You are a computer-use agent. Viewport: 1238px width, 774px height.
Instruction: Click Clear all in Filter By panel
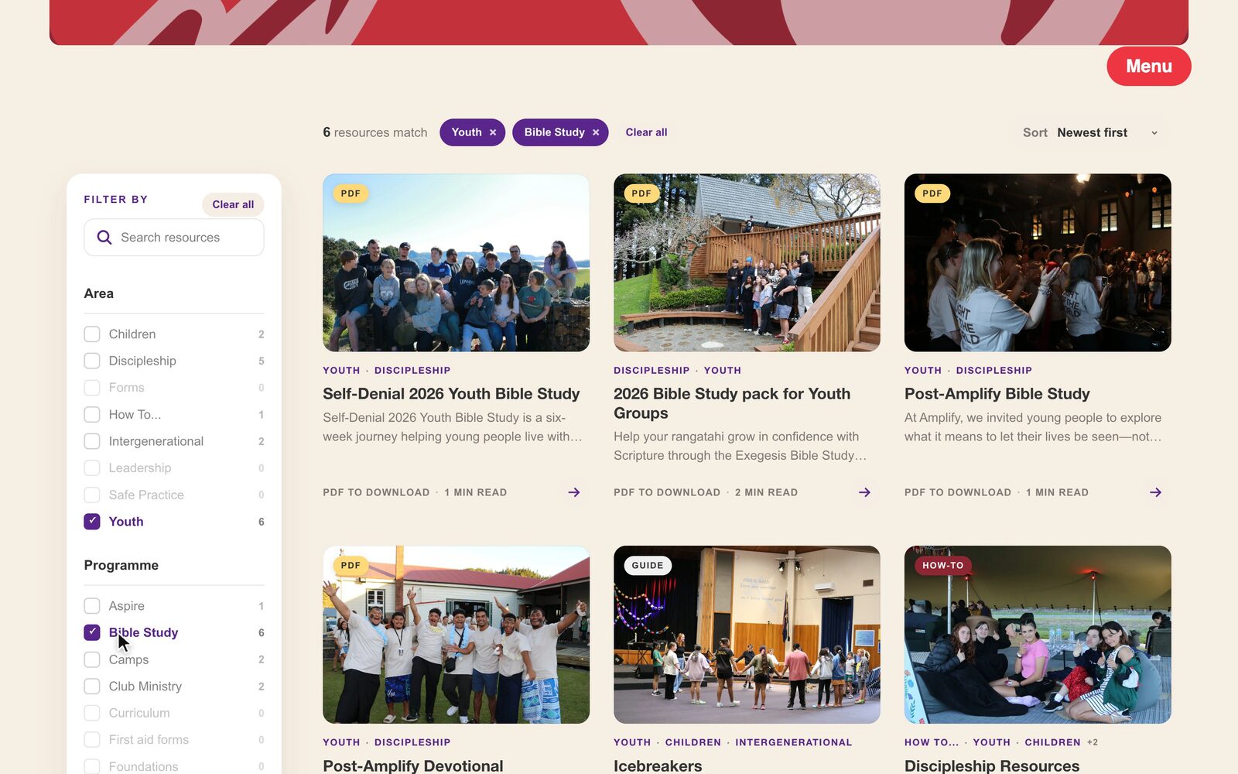(233, 204)
